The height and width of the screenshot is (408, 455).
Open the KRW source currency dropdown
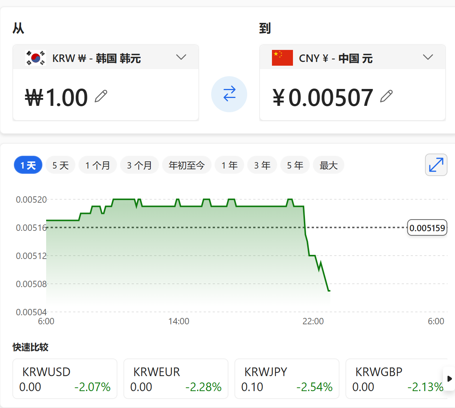(181, 57)
